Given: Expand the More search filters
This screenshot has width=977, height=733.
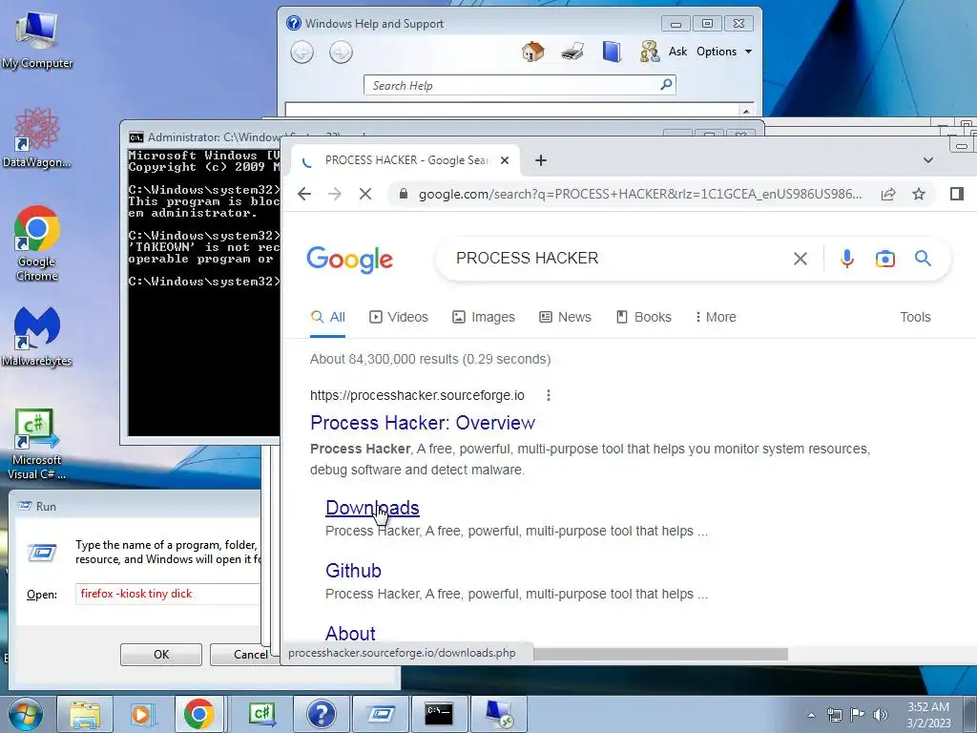Looking at the screenshot, I should 716,317.
